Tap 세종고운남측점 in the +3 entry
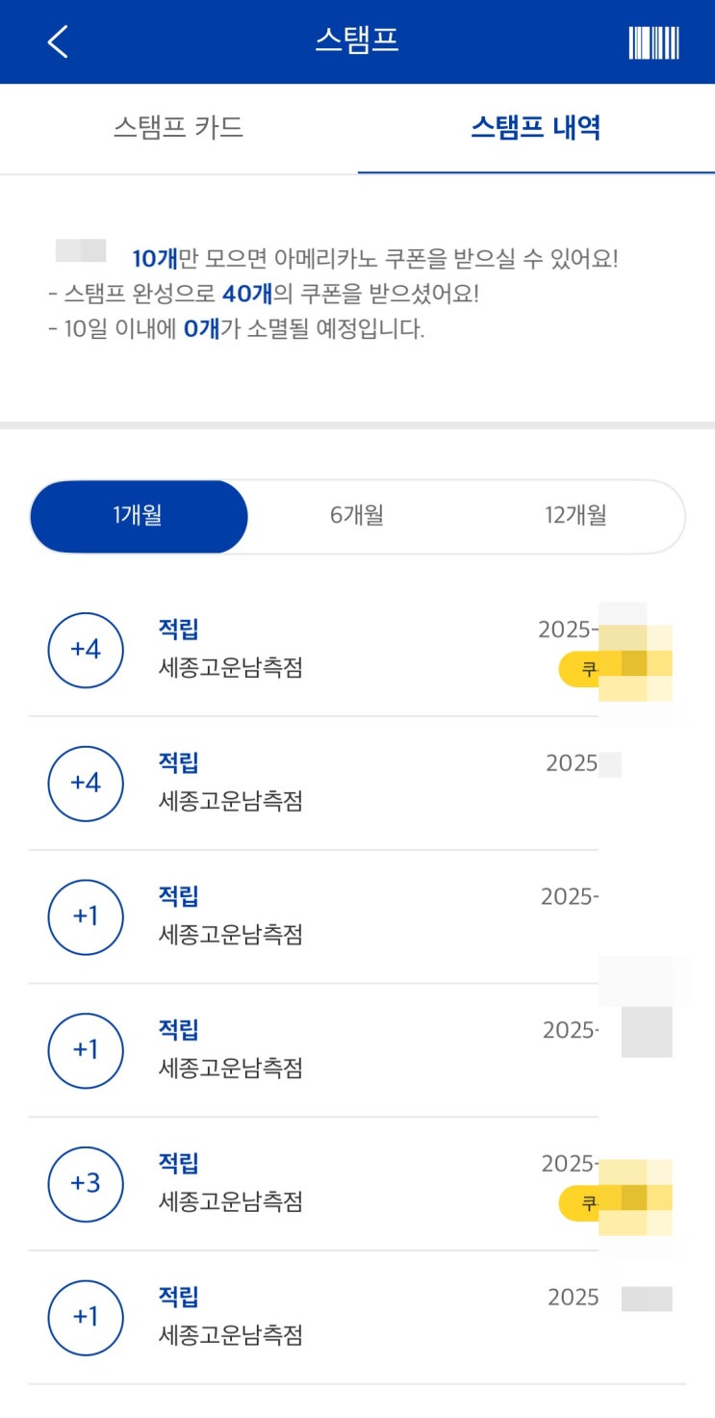This screenshot has width=715, height=1418. coord(230,1201)
